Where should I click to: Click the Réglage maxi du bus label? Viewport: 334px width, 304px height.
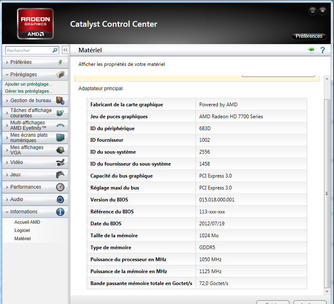point(115,188)
